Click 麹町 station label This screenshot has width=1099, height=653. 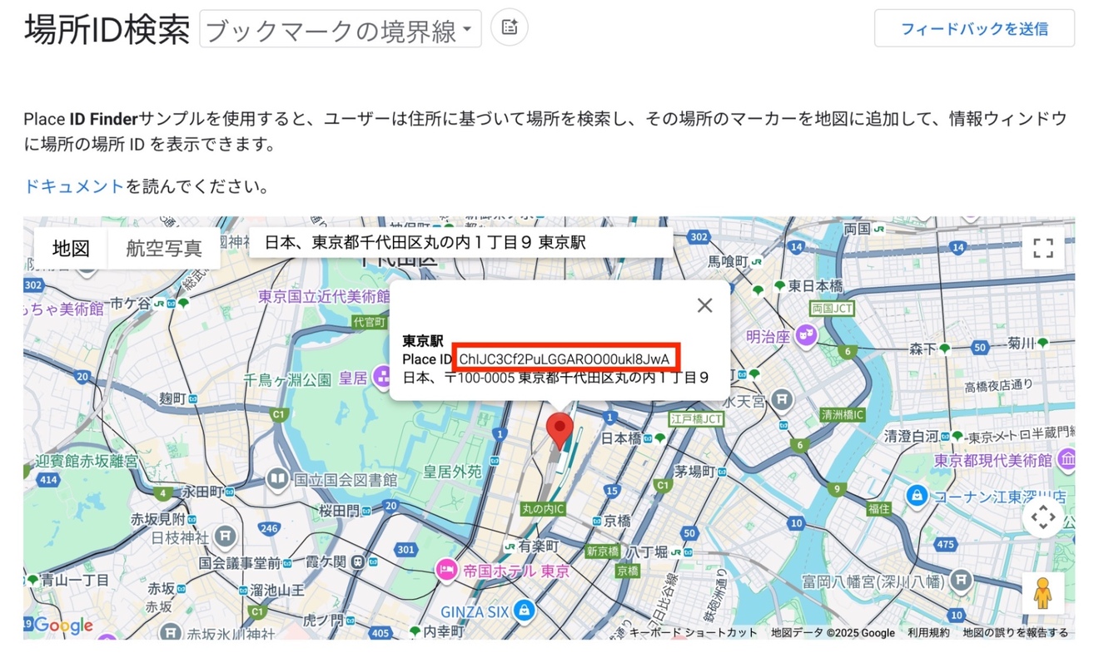click(x=173, y=398)
